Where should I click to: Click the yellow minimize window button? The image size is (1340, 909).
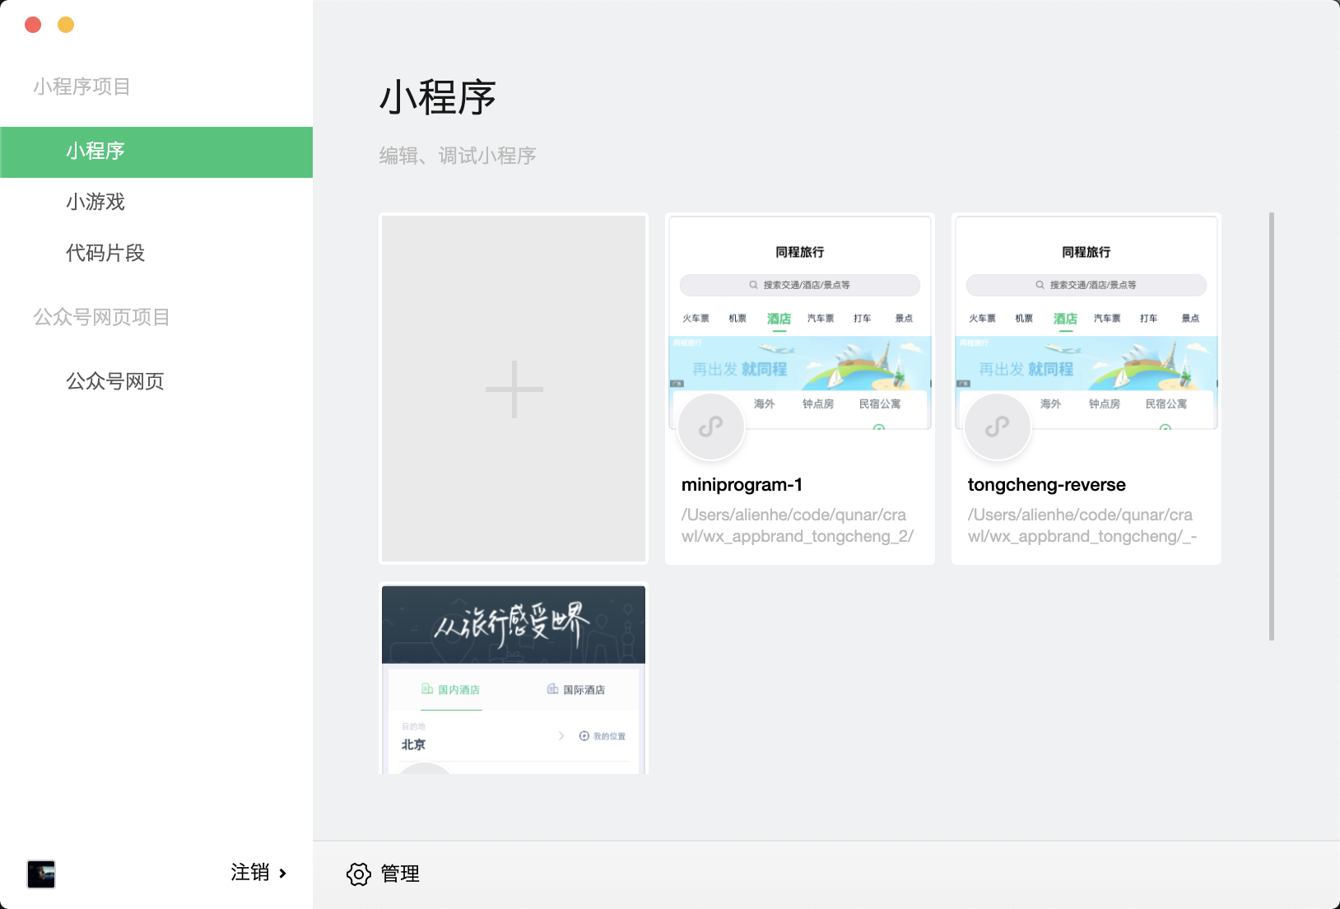[66, 25]
